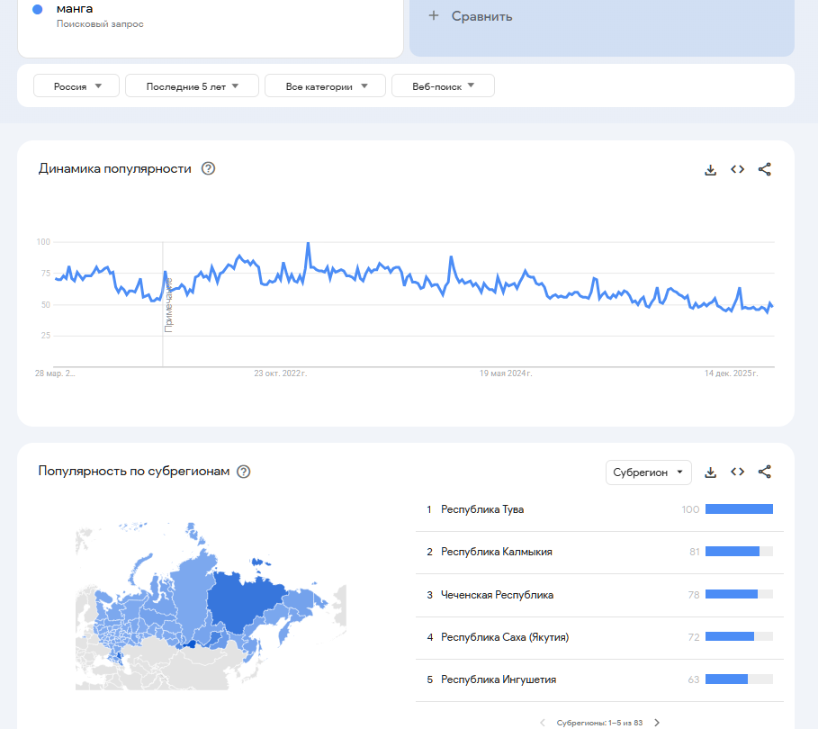
Task: Download the subregion popularity data
Action: point(710,472)
